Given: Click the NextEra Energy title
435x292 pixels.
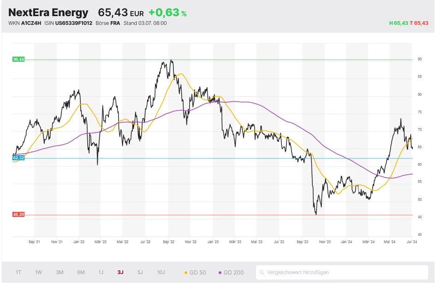Looking at the screenshot, I should (x=48, y=12).
